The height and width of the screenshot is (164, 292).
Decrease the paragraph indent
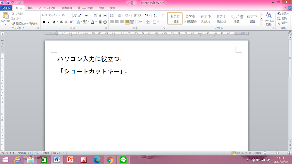tap(135, 15)
